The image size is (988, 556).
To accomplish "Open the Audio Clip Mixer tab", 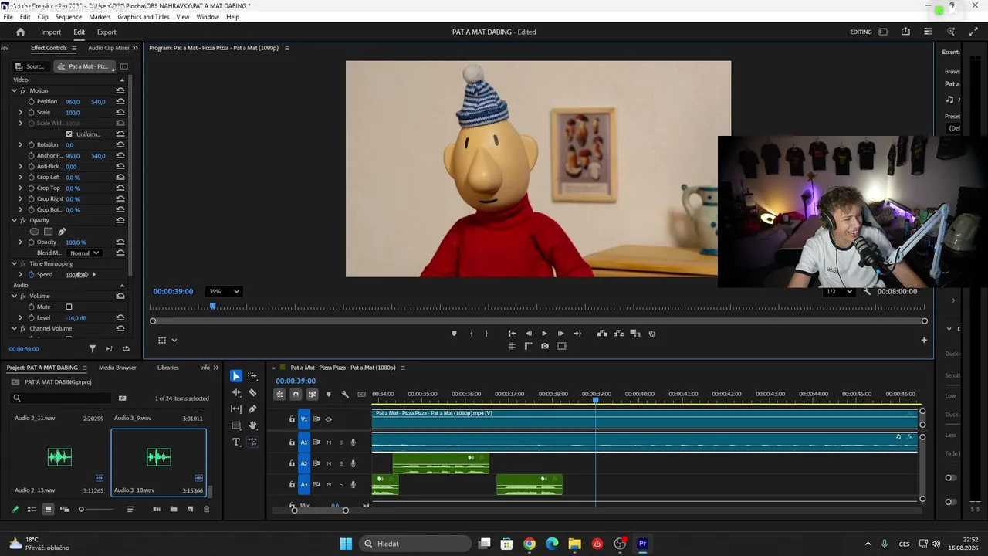I will point(108,48).
